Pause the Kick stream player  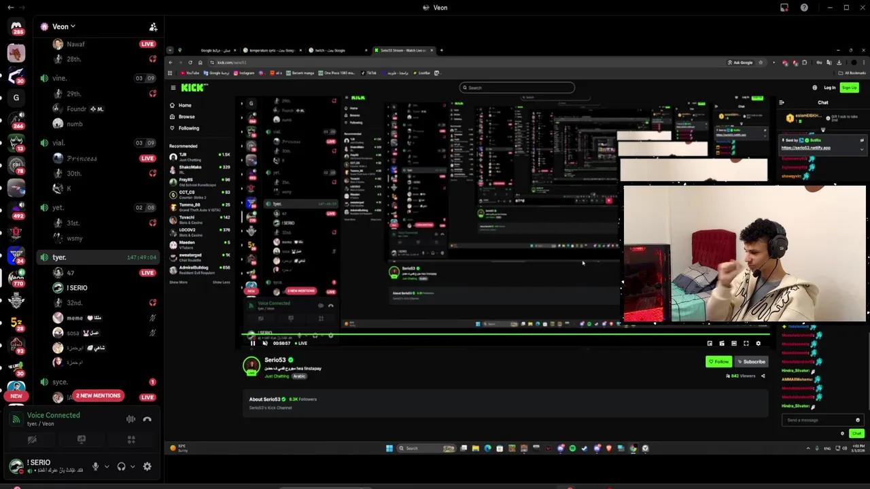pos(253,343)
